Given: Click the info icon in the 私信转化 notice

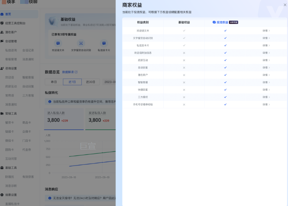Looking at the screenshot, I should pyautogui.click(x=49, y=102).
